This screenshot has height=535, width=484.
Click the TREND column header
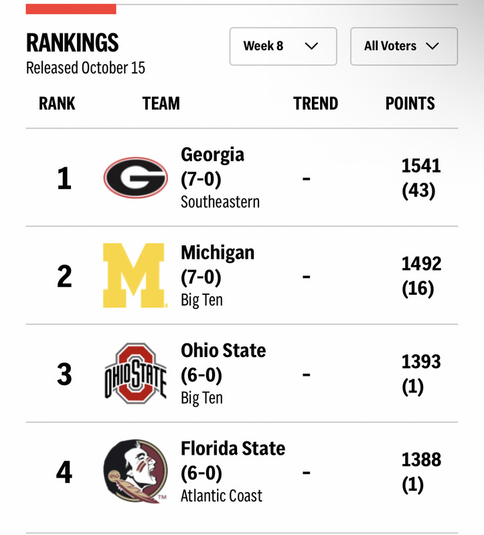point(315,104)
